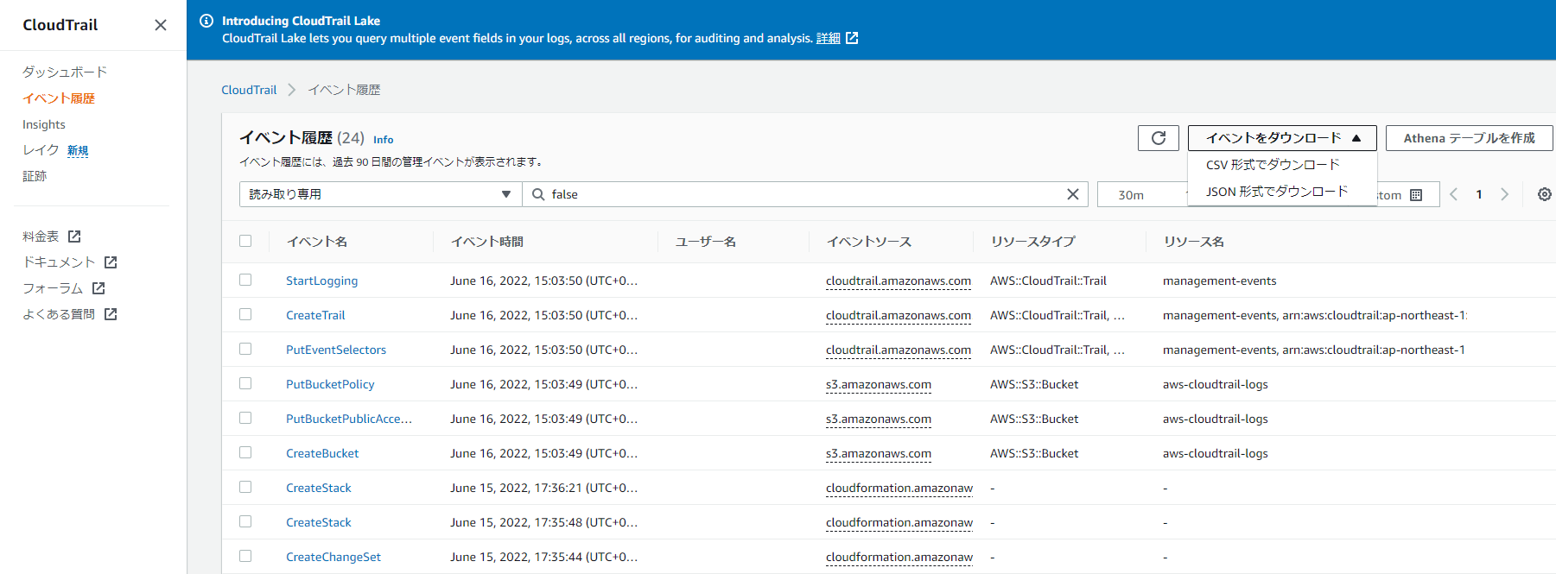Select the 30m time range option
The width and height of the screenshot is (1556, 574).
(x=1131, y=195)
